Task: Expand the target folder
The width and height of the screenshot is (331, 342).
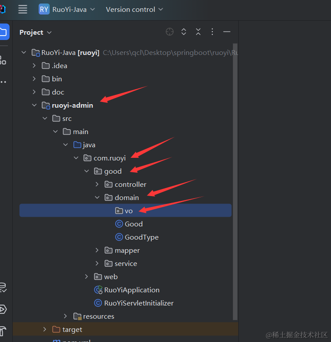Action: pyautogui.click(x=44, y=330)
